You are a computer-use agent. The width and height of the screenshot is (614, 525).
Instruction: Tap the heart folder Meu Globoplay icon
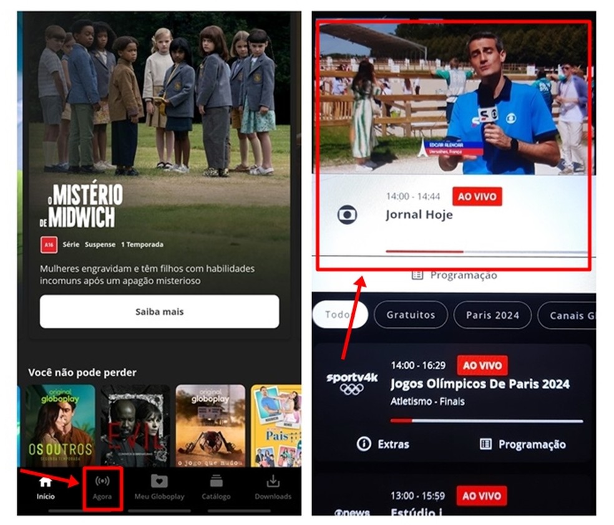coord(159,481)
